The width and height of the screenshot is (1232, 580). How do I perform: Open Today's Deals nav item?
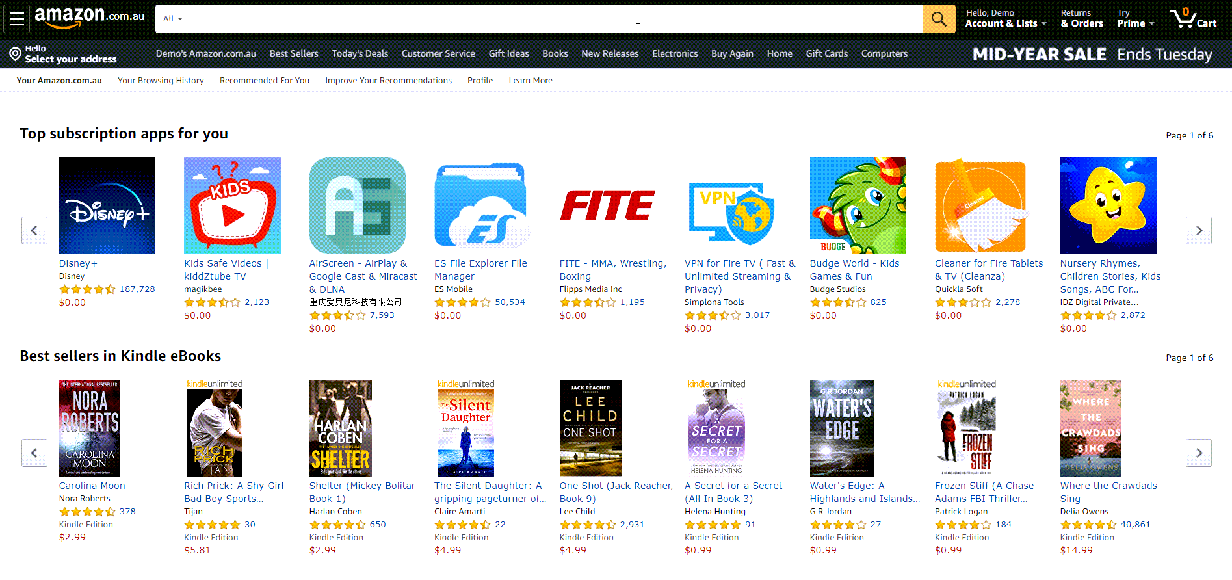[x=360, y=53]
